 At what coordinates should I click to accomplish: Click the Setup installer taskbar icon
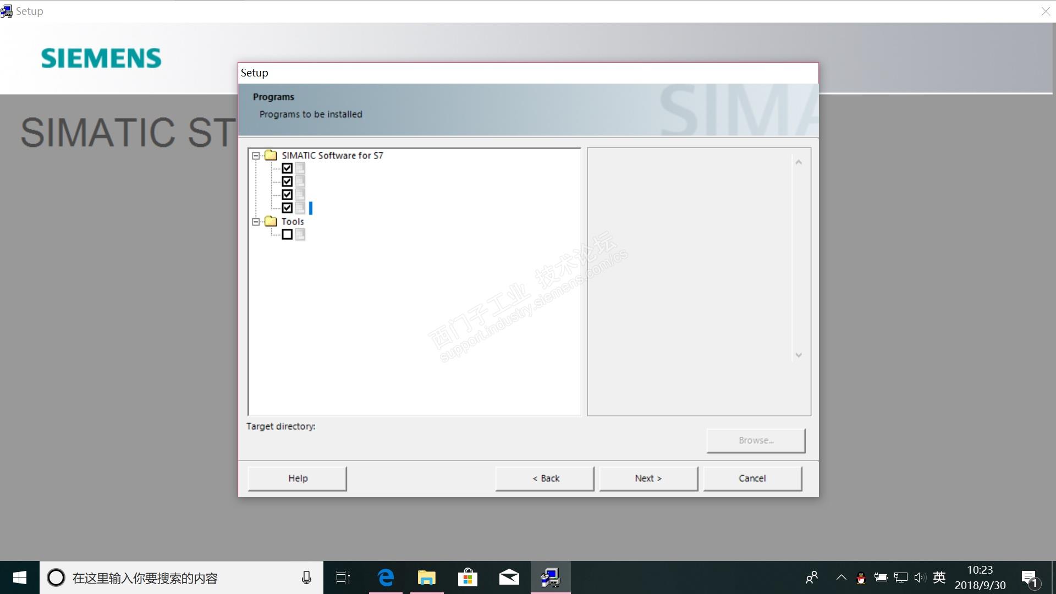point(550,577)
